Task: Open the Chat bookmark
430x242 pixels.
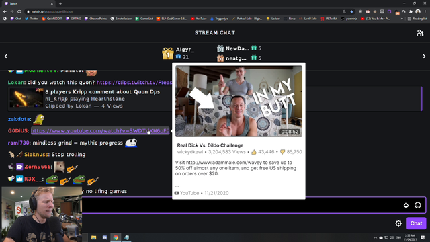Action: 16,19
